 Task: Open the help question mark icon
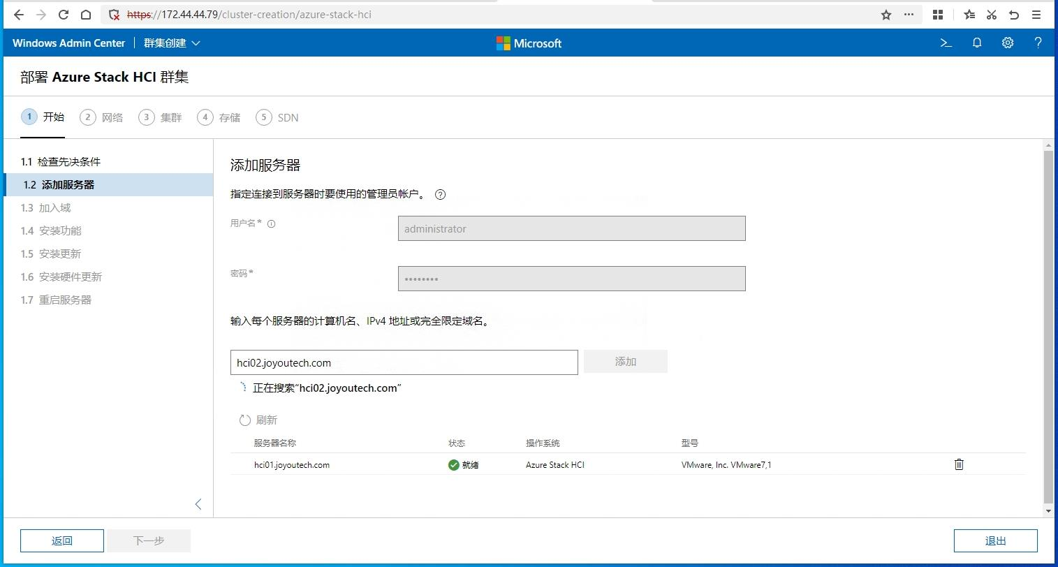pos(1038,43)
